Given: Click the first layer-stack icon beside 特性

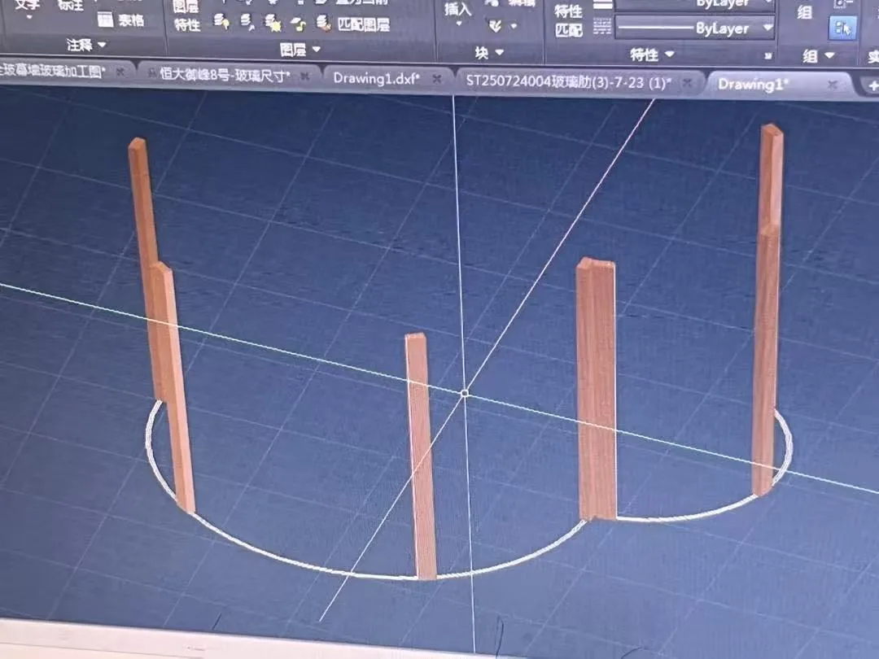Looking at the screenshot, I should click(x=221, y=22).
